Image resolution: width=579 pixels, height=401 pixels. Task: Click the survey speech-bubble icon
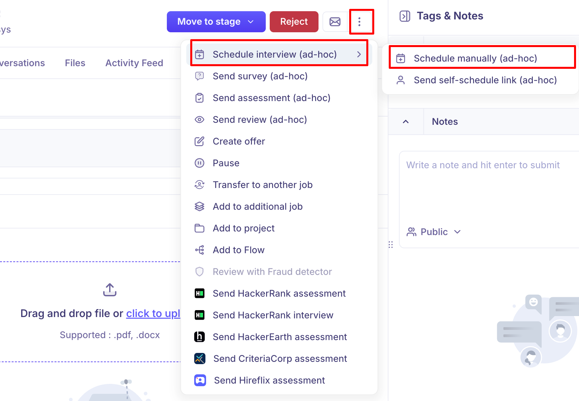coord(199,76)
